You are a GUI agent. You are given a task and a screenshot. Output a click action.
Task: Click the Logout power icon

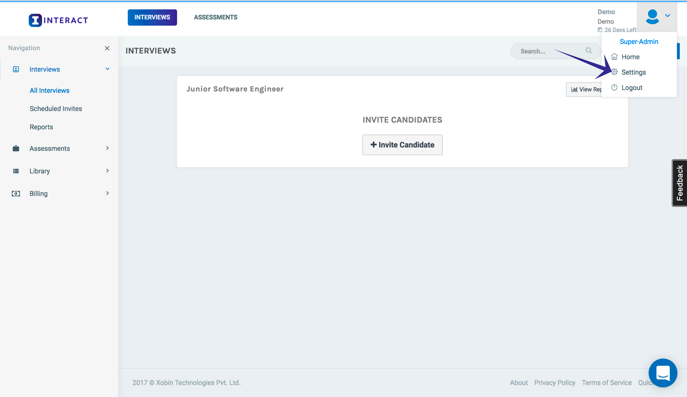pos(614,87)
